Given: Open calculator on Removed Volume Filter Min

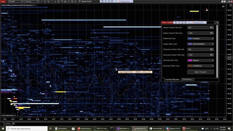Looking at the screenshot, I should tap(211, 49).
